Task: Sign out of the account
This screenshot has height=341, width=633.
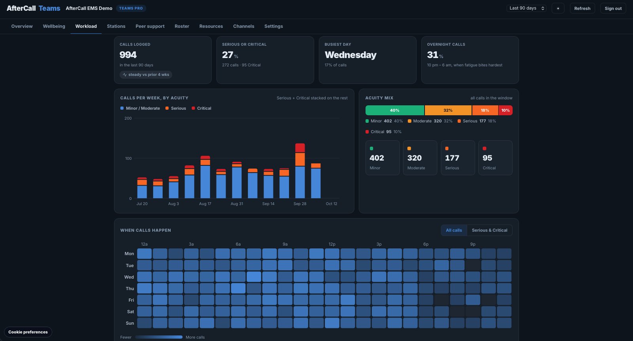Action: point(613,8)
